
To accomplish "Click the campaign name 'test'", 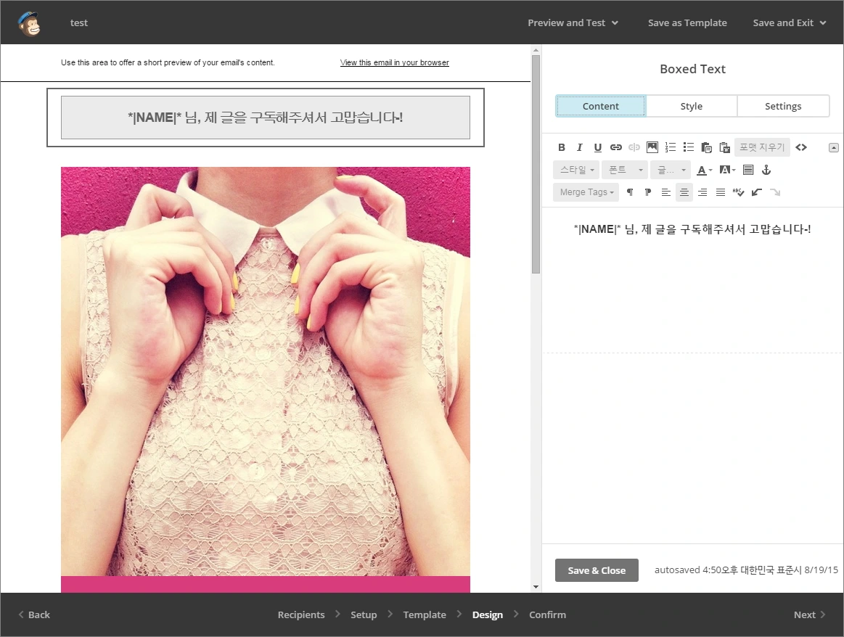I will (x=78, y=22).
